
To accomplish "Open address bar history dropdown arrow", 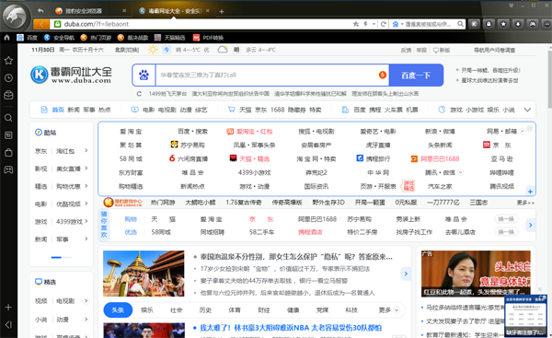I will tap(374, 24).
